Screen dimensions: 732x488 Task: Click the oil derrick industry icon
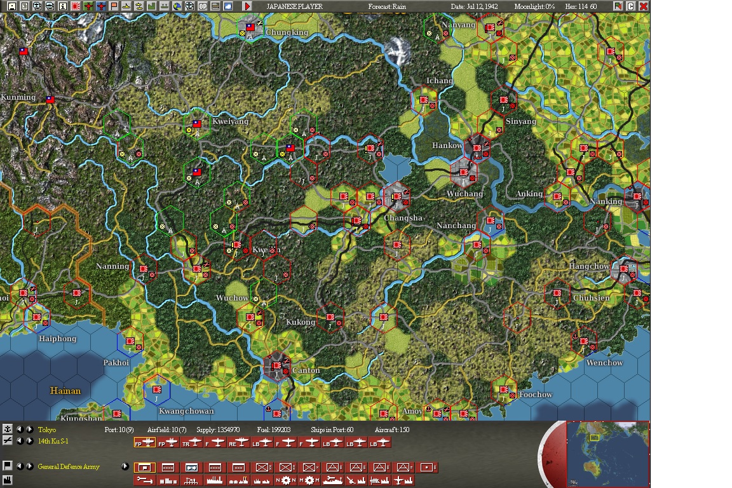191,480
